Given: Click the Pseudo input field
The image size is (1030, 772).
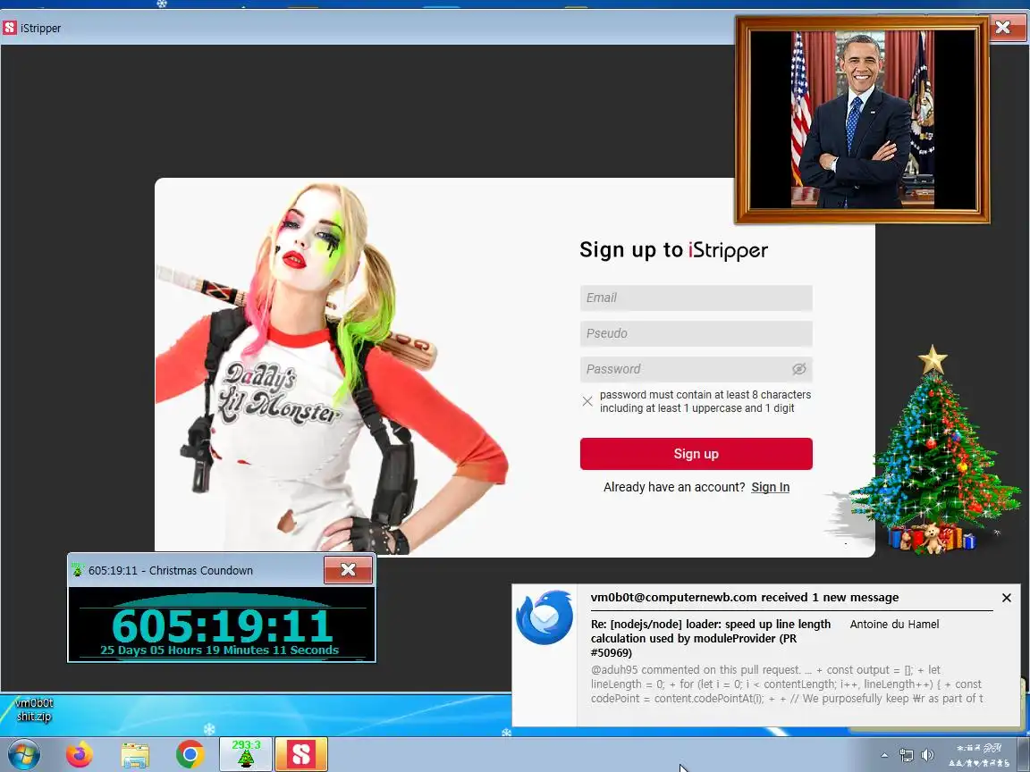Looking at the screenshot, I should coord(696,333).
